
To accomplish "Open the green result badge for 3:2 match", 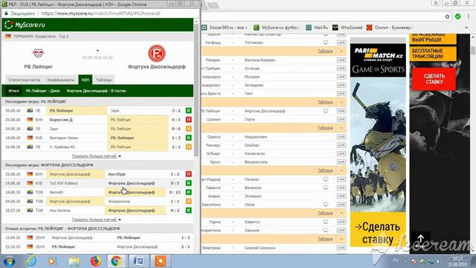I will click(x=188, y=111).
